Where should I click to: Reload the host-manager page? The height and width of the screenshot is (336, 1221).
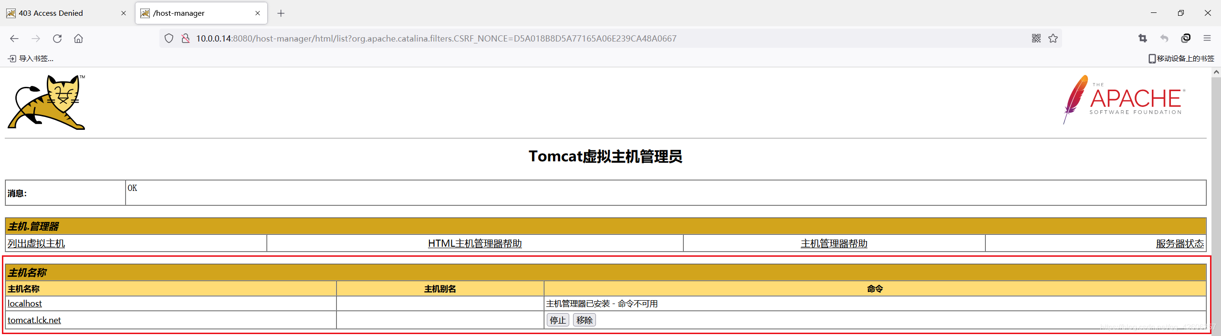point(57,39)
